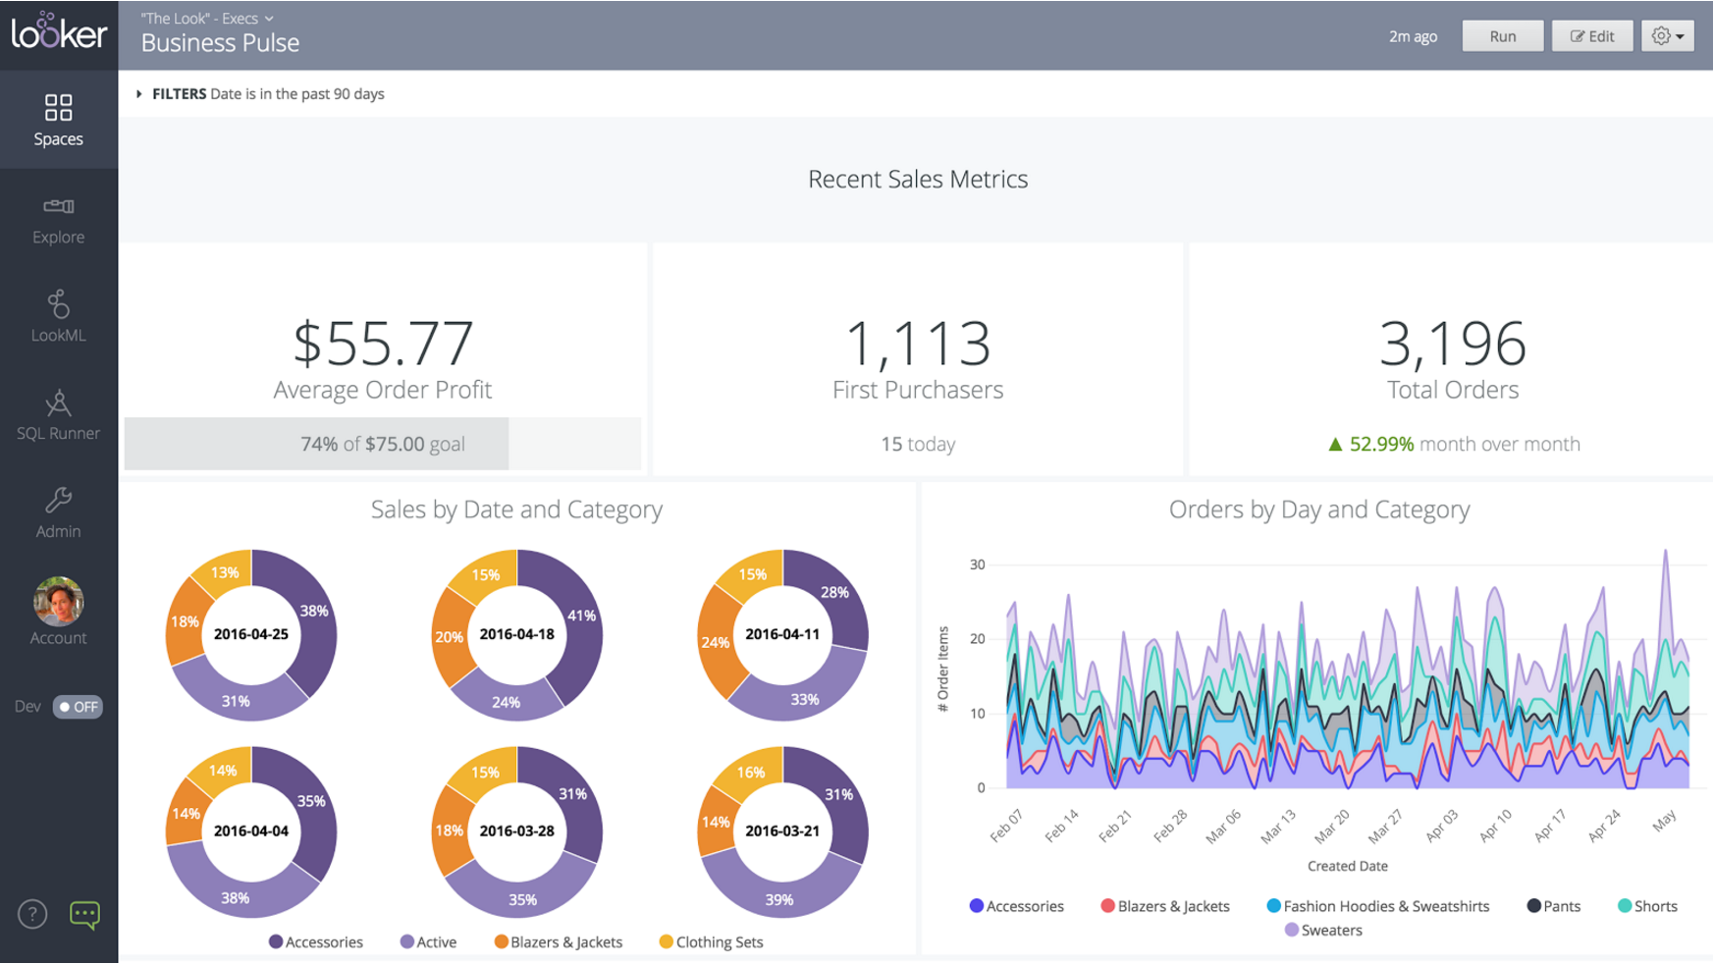Select the Explore icon in sidebar
This screenshot has height=964, width=1713.
pos(58,219)
